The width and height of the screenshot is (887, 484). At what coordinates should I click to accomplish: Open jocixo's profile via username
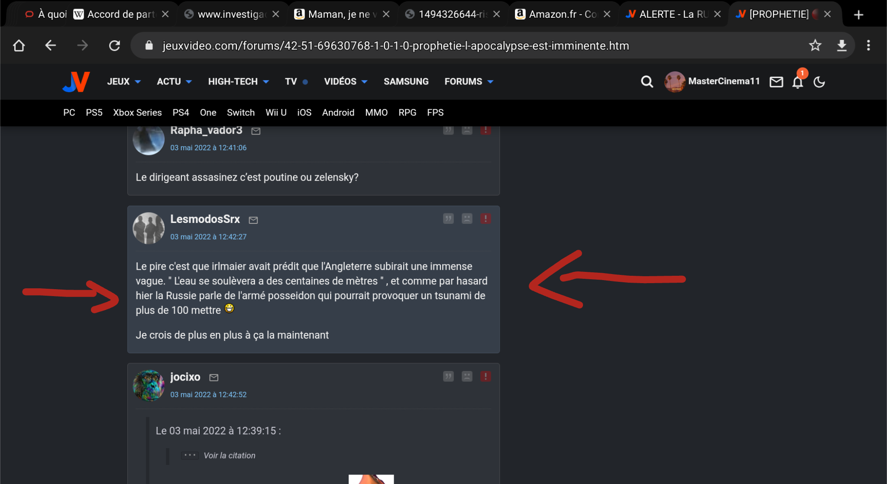point(185,377)
